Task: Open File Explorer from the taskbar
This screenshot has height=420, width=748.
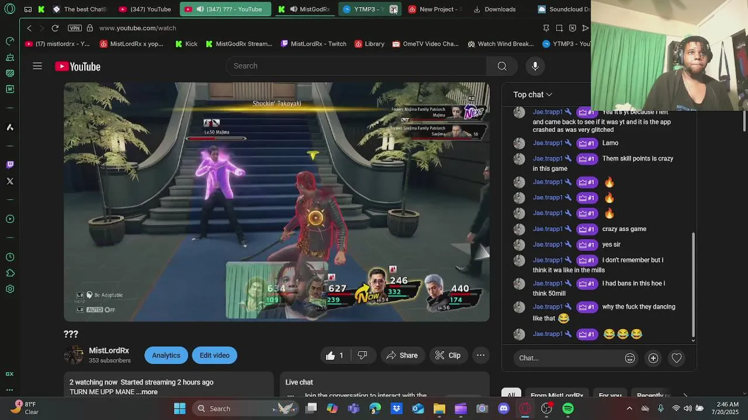Action: click(x=439, y=408)
